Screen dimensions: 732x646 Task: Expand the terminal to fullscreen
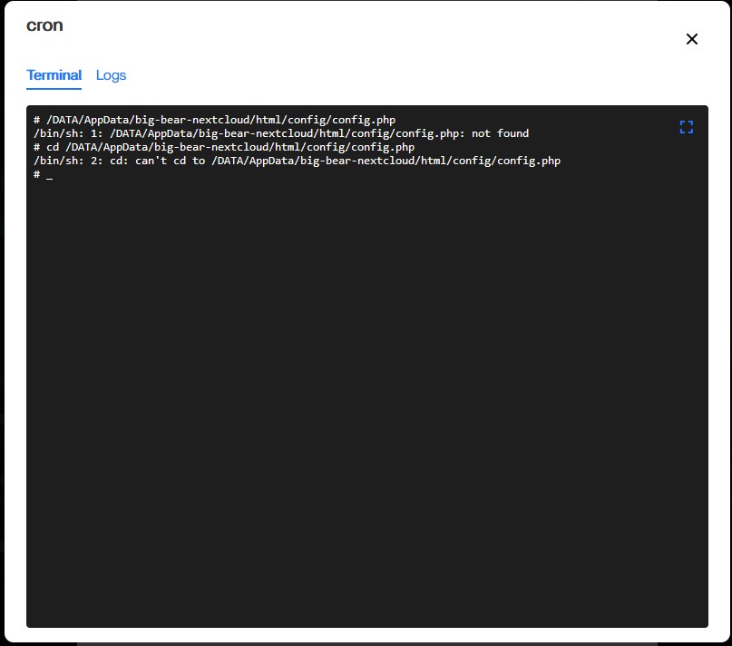pyautogui.click(x=687, y=127)
